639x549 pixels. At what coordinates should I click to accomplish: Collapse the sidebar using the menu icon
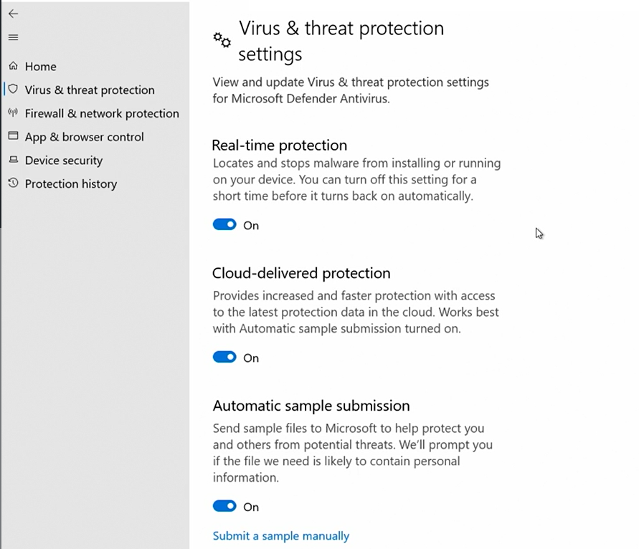pos(13,37)
